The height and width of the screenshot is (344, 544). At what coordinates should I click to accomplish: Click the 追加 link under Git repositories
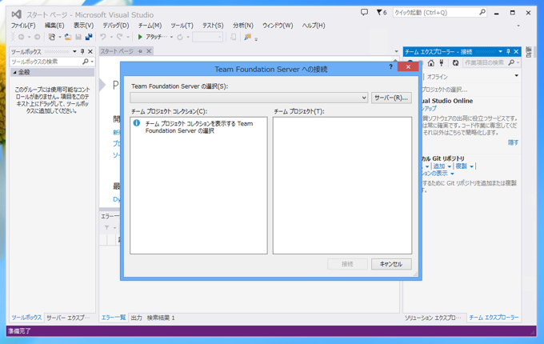pyautogui.click(x=439, y=166)
